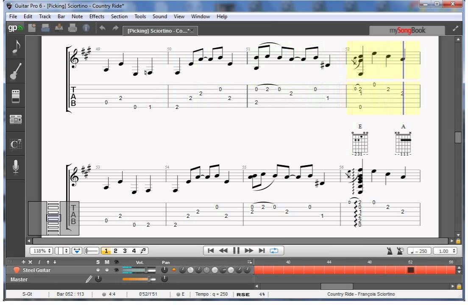Rewind to the previous bar
468x305 pixels.
[x=223, y=250]
